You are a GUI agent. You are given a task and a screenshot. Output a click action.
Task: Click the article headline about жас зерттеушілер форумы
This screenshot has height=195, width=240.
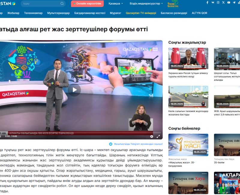point(74,29)
